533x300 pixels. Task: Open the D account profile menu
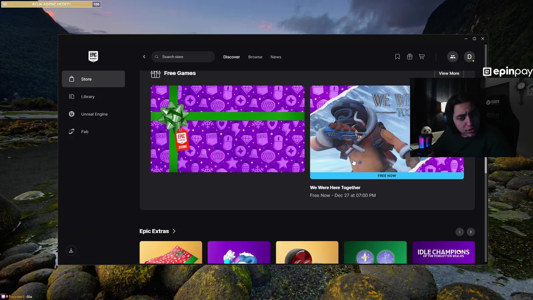469,57
